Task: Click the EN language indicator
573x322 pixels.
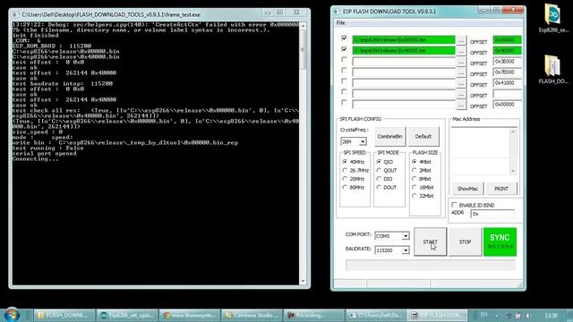Action: point(483,315)
